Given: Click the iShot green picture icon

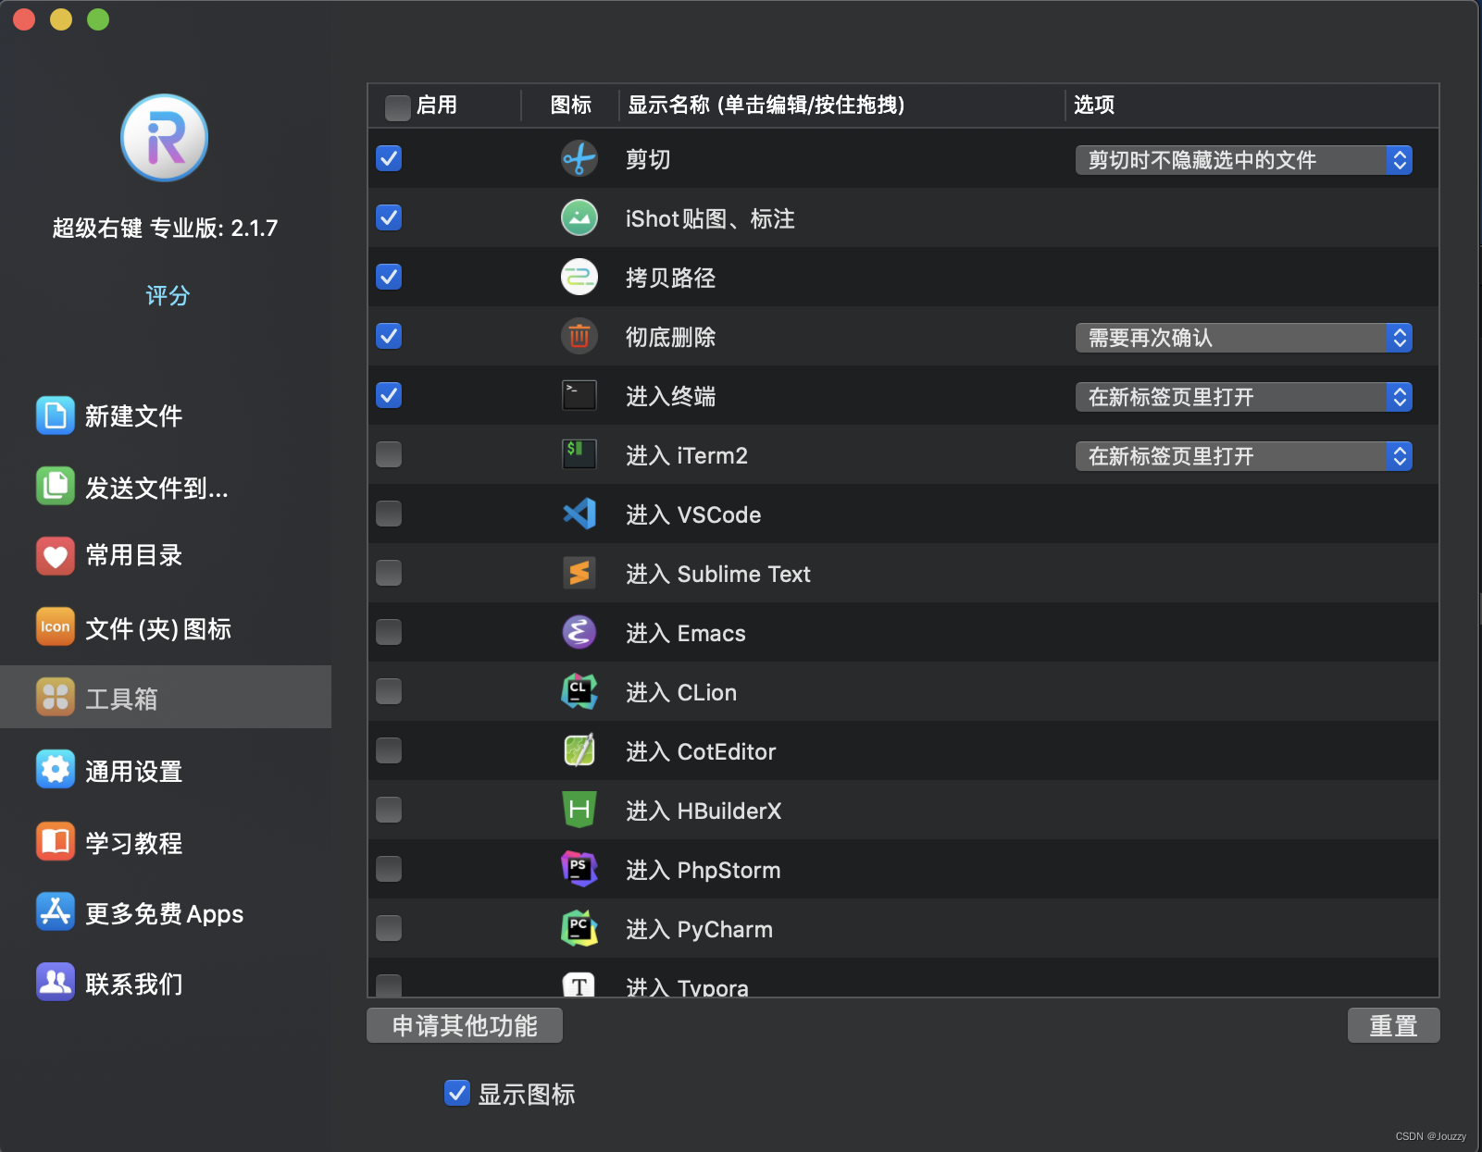Looking at the screenshot, I should 579,217.
